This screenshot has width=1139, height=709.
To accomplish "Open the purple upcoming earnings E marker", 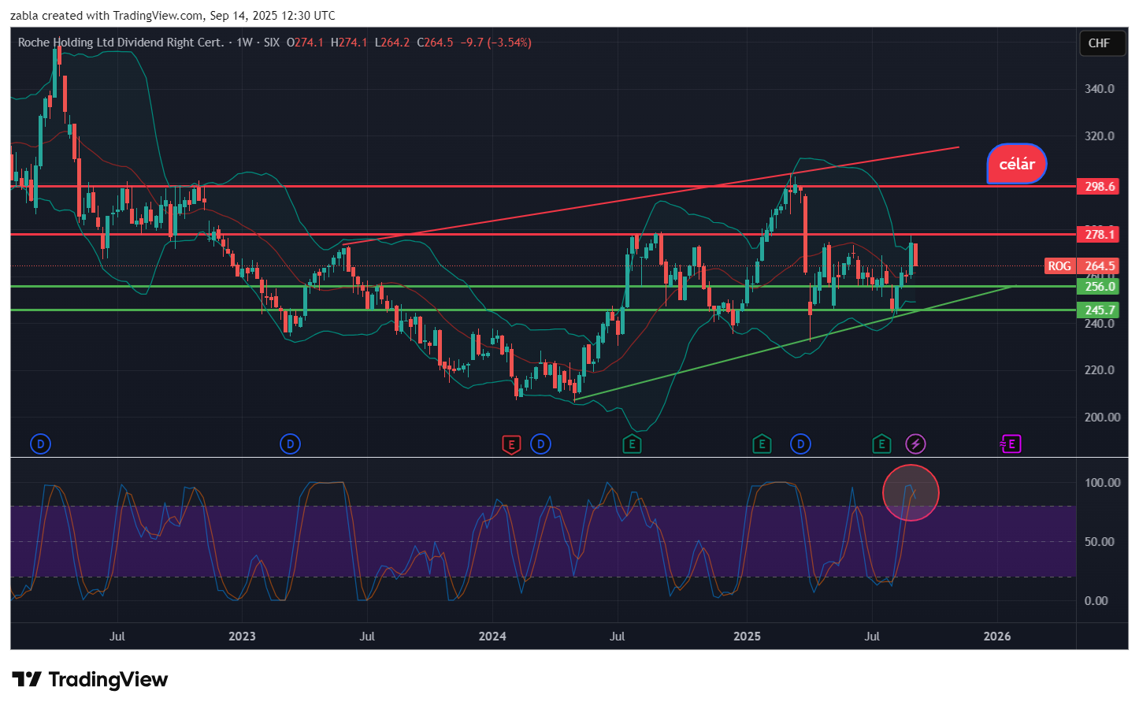I will point(1011,444).
